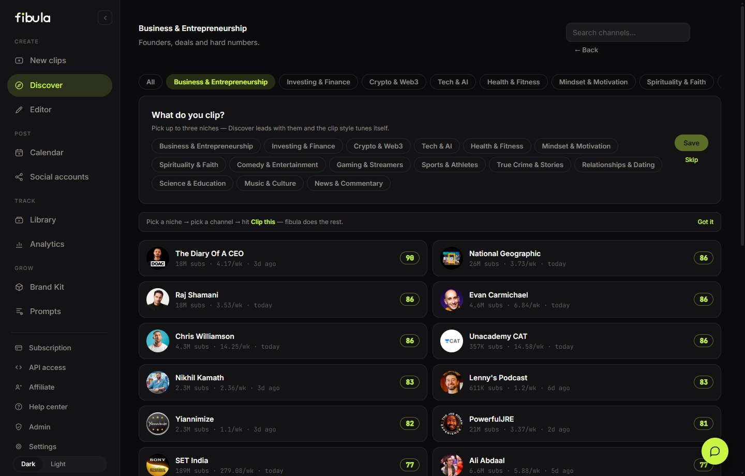Open The Diary Of A CEO avatar

point(158,258)
